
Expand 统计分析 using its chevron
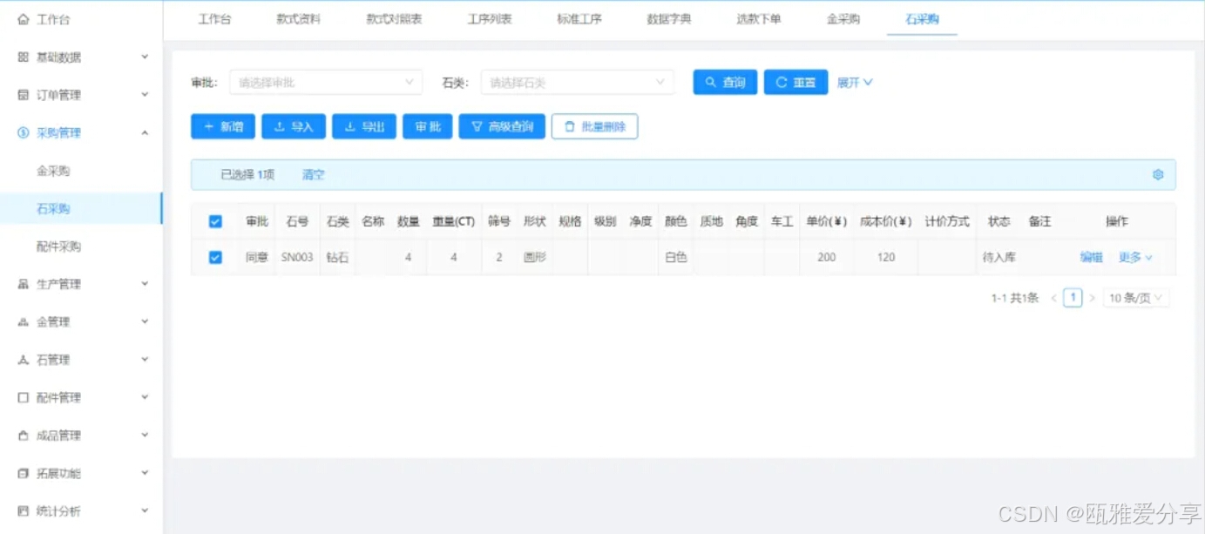145,511
